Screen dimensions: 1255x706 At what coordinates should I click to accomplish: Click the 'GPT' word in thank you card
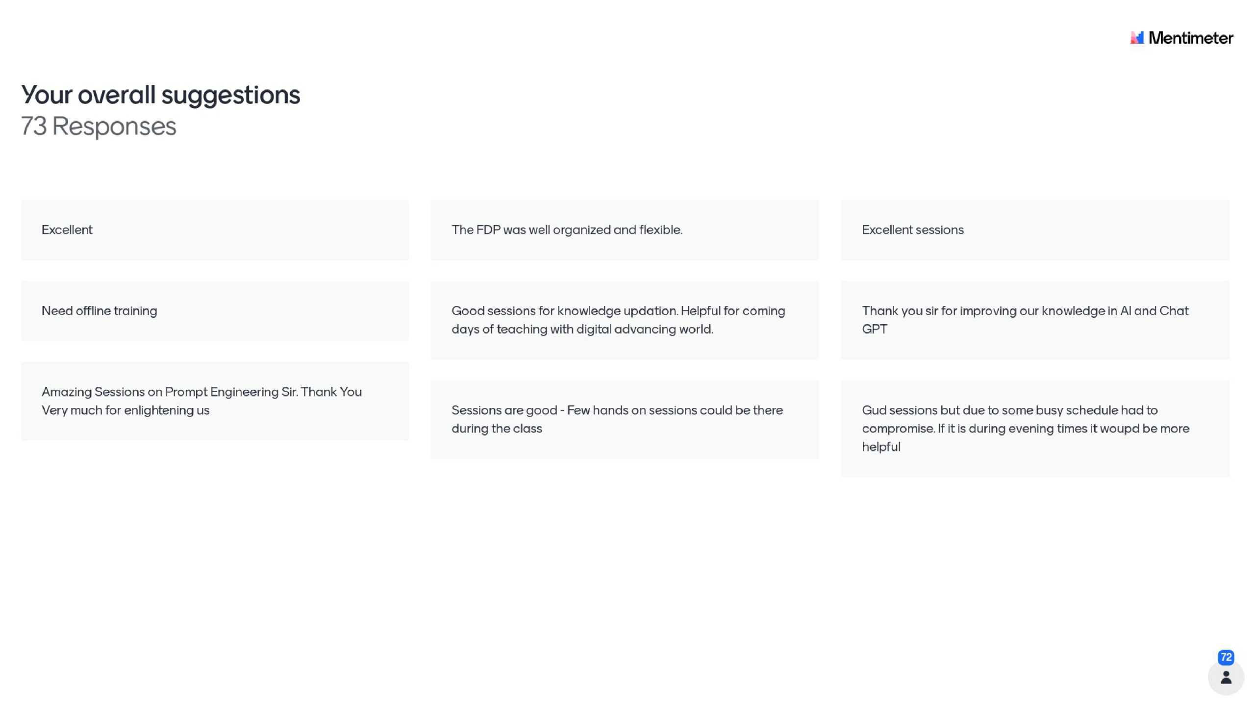click(x=874, y=329)
